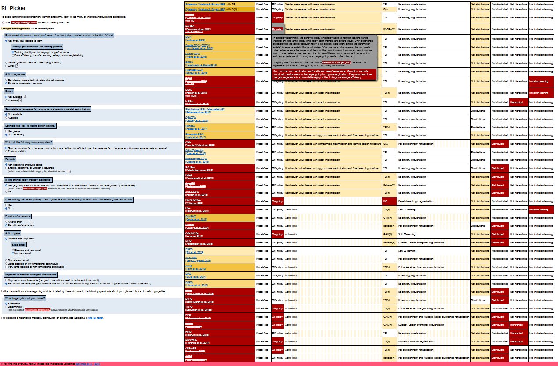Screen dimensions: 558x366
Task: Open Bongratz et al. 2024 citation link
Action: (88, 364)
